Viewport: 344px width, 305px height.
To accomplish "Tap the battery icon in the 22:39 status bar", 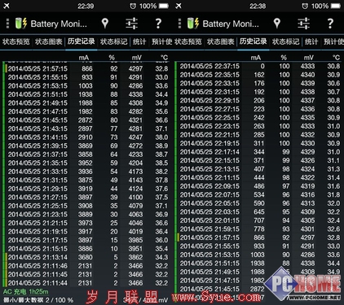I will point(164,6).
